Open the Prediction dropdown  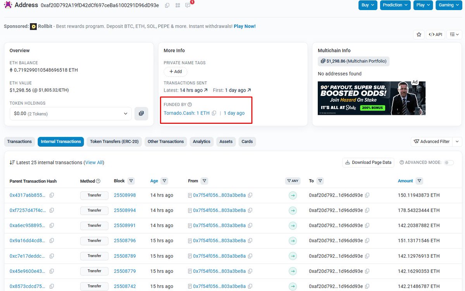coord(395,5)
